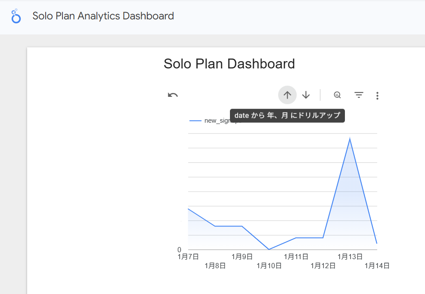Click the Looker Studio logo

click(x=16, y=17)
